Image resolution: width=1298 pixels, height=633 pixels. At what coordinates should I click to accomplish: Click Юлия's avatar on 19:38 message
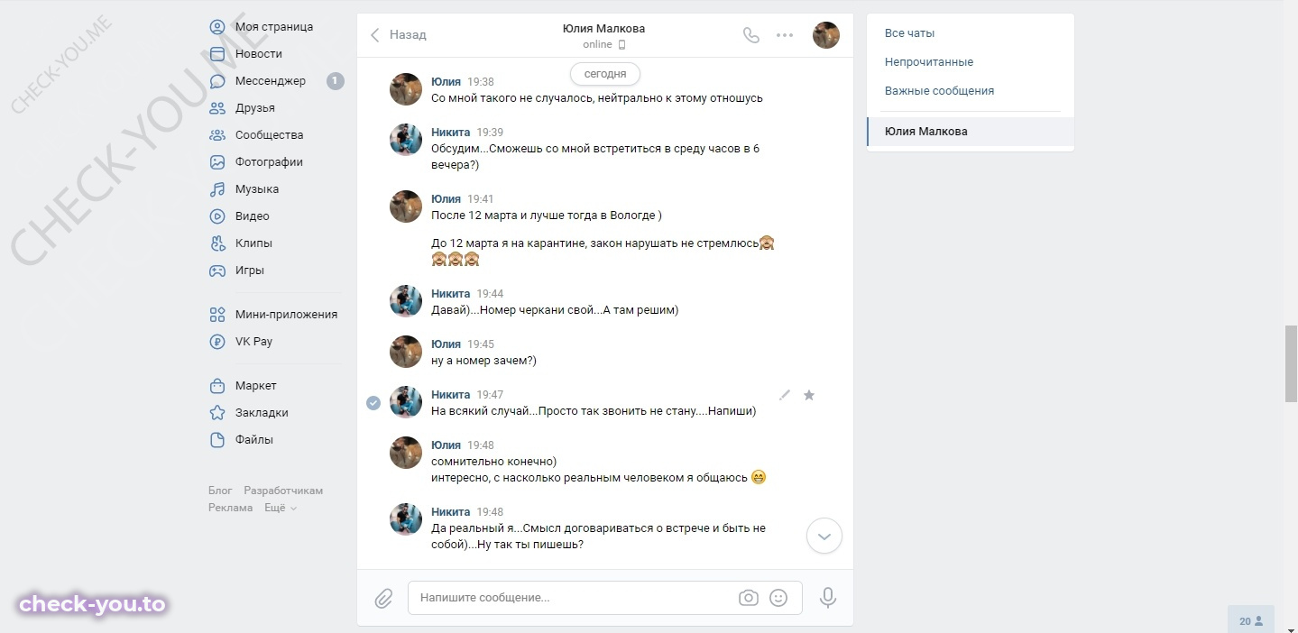click(x=406, y=89)
